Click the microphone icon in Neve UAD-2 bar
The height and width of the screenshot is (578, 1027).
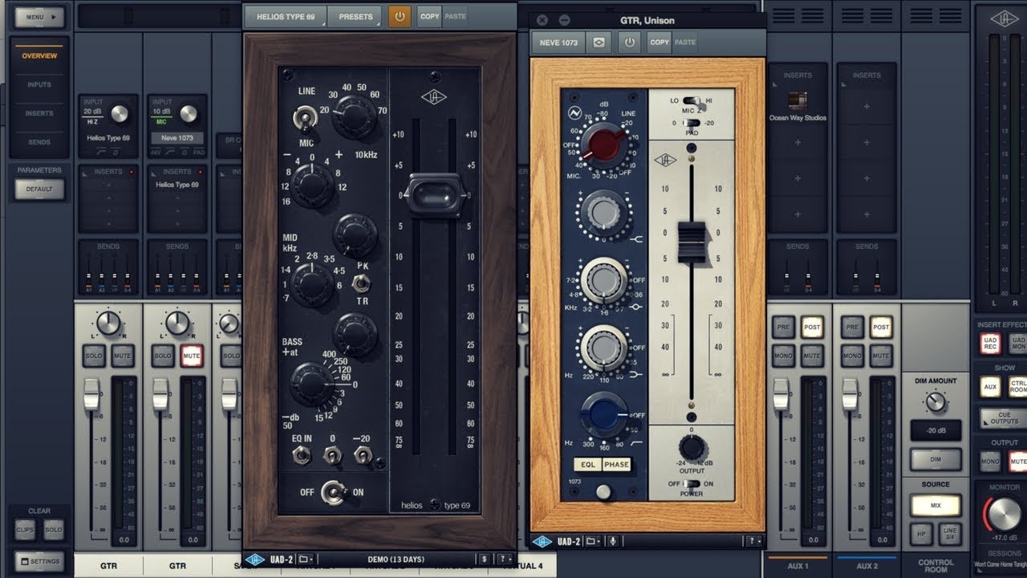point(613,541)
